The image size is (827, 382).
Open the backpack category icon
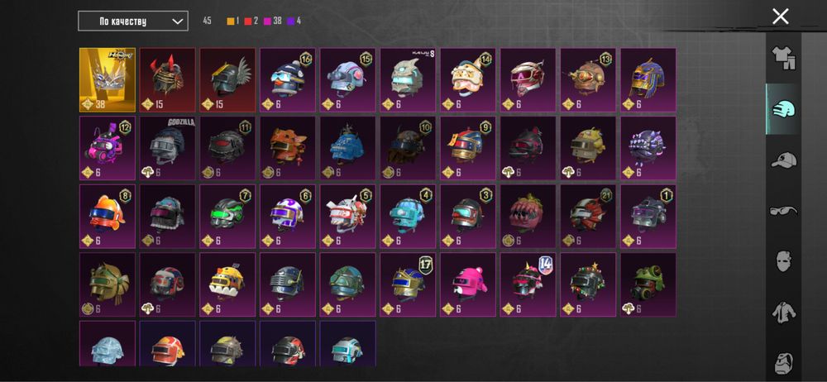(x=784, y=363)
